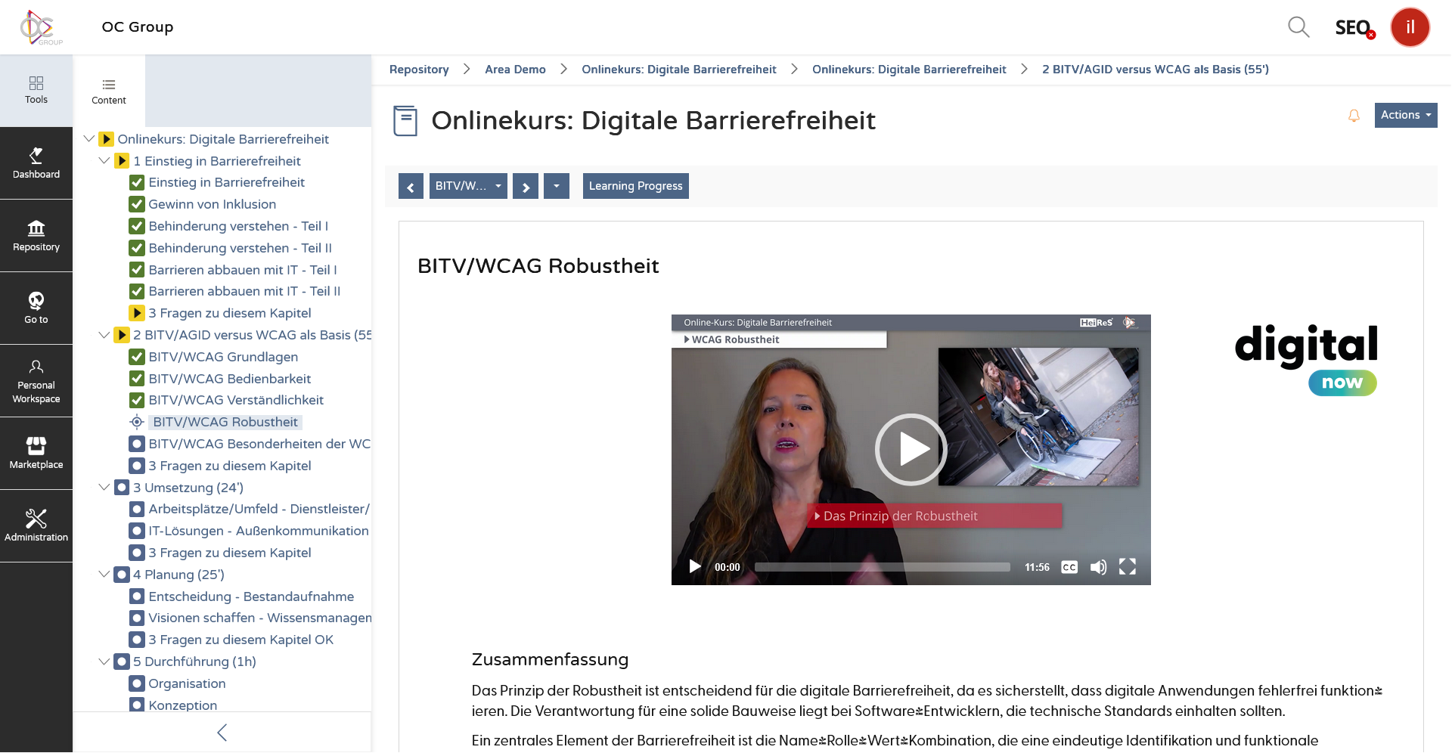Open Personal Workspace
Screen dimensions: 1452x753
coord(36,381)
